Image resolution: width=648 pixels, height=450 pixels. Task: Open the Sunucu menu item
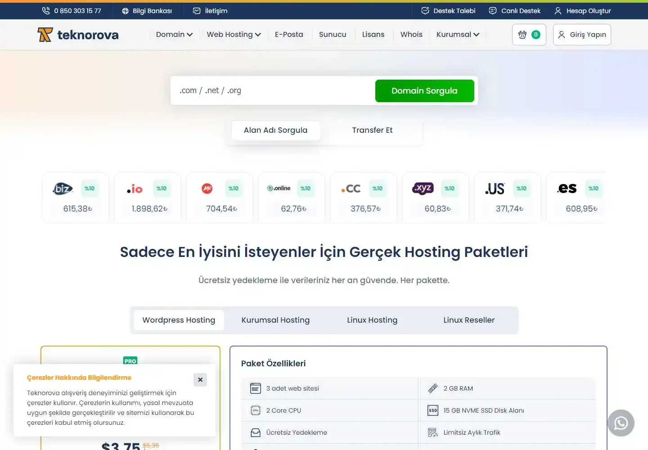click(333, 35)
